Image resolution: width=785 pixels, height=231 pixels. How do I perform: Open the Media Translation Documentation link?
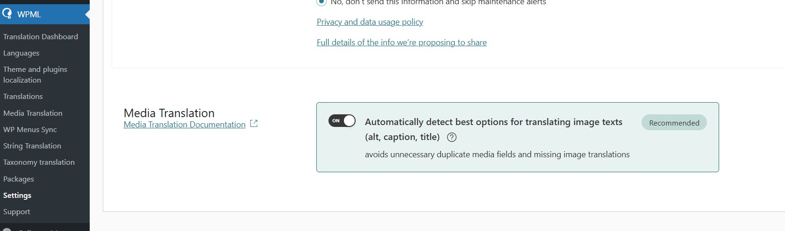pos(185,125)
